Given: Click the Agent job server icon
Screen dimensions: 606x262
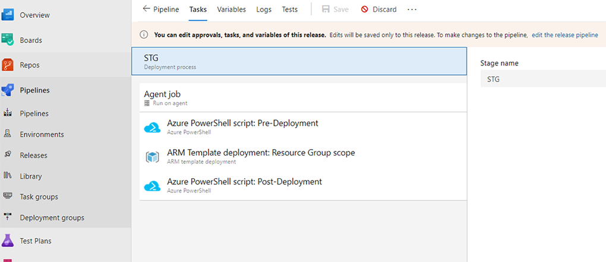Looking at the screenshot, I should coord(147,103).
